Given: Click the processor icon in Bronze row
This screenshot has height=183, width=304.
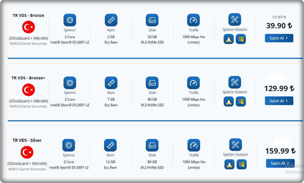Looking at the screenshot, I should point(70,20).
